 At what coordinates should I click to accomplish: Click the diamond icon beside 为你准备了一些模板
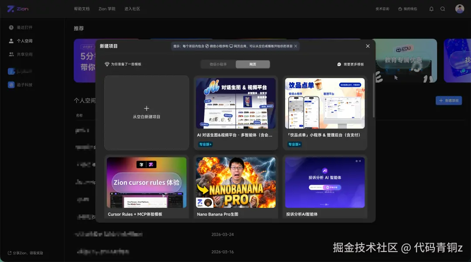click(x=107, y=64)
